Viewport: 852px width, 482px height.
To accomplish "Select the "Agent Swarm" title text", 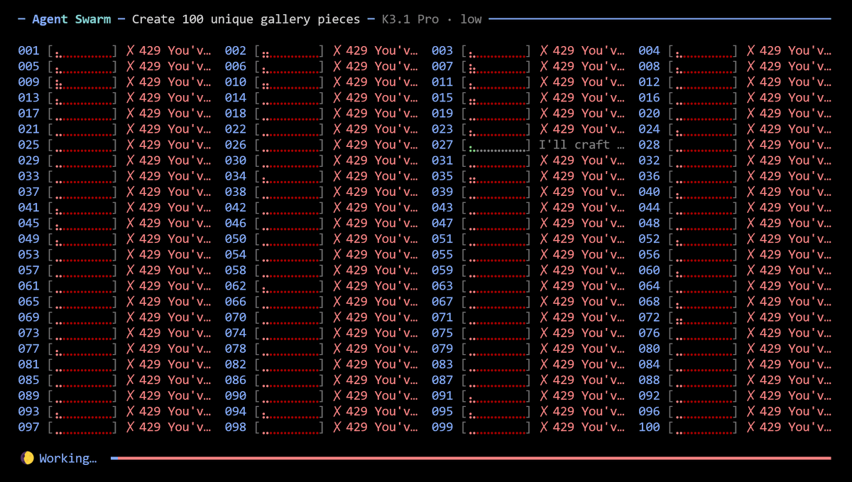I will (72, 19).
